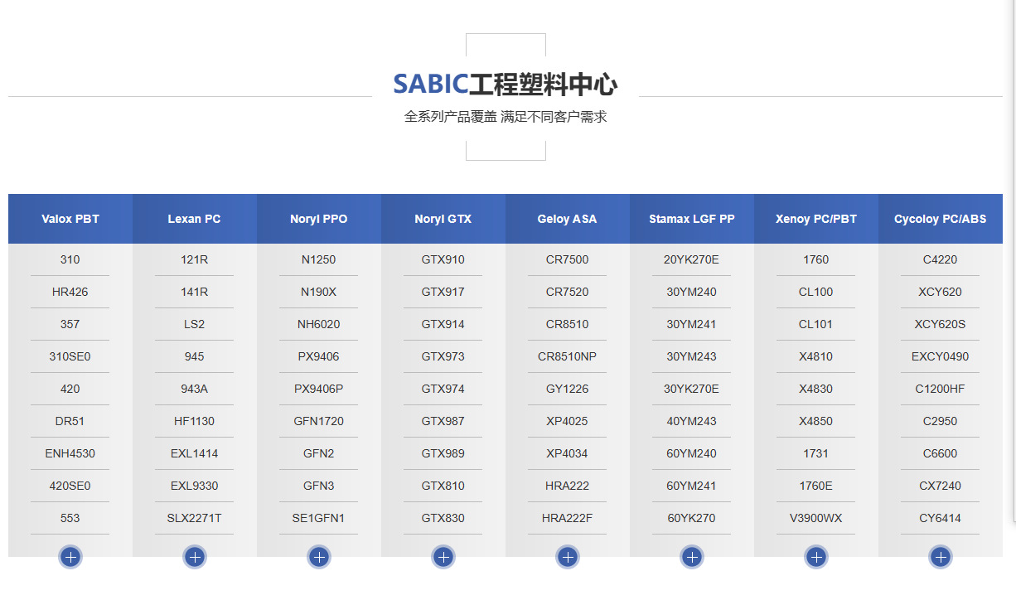Open Xenoy grade V3900WX
This screenshot has width=1016, height=600.
pyautogui.click(x=816, y=518)
